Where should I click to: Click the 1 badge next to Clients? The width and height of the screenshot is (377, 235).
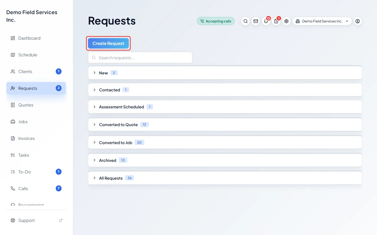(x=59, y=71)
